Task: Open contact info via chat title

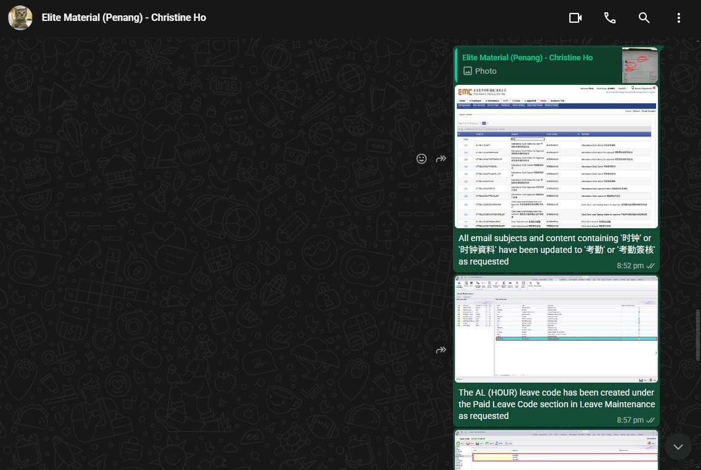Action: tap(124, 17)
